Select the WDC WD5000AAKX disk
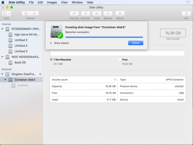Image resolution: width=193 pixels, height=145 pixels. [x=21, y=57]
